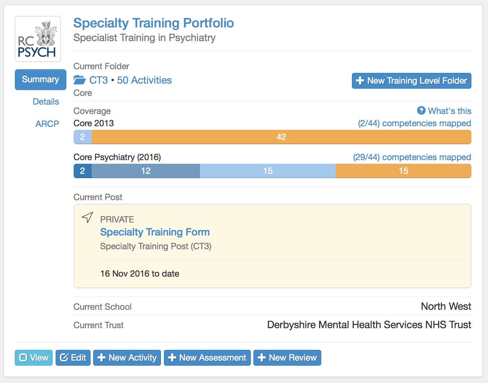The height and width of the screenshot is (383, 488).
Task: Click the plus icon on New Training Level Folder
Action: [x=360, y=81]
